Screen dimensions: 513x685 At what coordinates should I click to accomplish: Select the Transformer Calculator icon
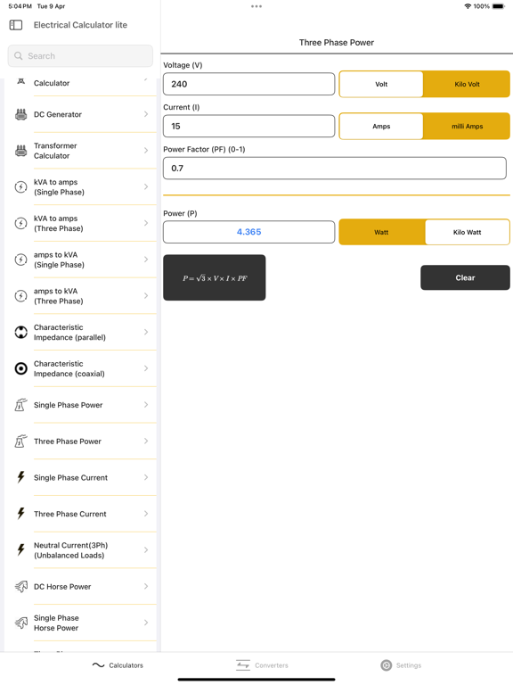pyautogui.click(x=21, y=151)
